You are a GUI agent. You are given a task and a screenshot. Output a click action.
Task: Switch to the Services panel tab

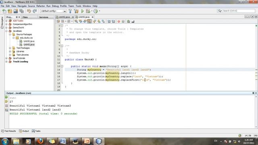(x=44, y=17)
